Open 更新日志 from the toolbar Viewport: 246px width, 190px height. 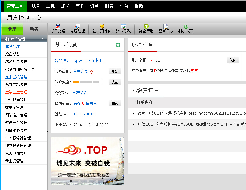[x=166, y=27]
